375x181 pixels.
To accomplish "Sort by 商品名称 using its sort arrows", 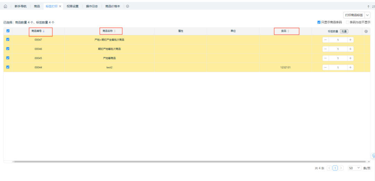I will (x=115, y=31).
